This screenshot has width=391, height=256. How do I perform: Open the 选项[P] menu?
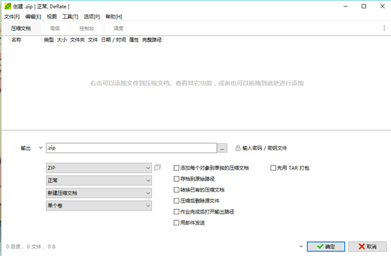coord(92,17)
